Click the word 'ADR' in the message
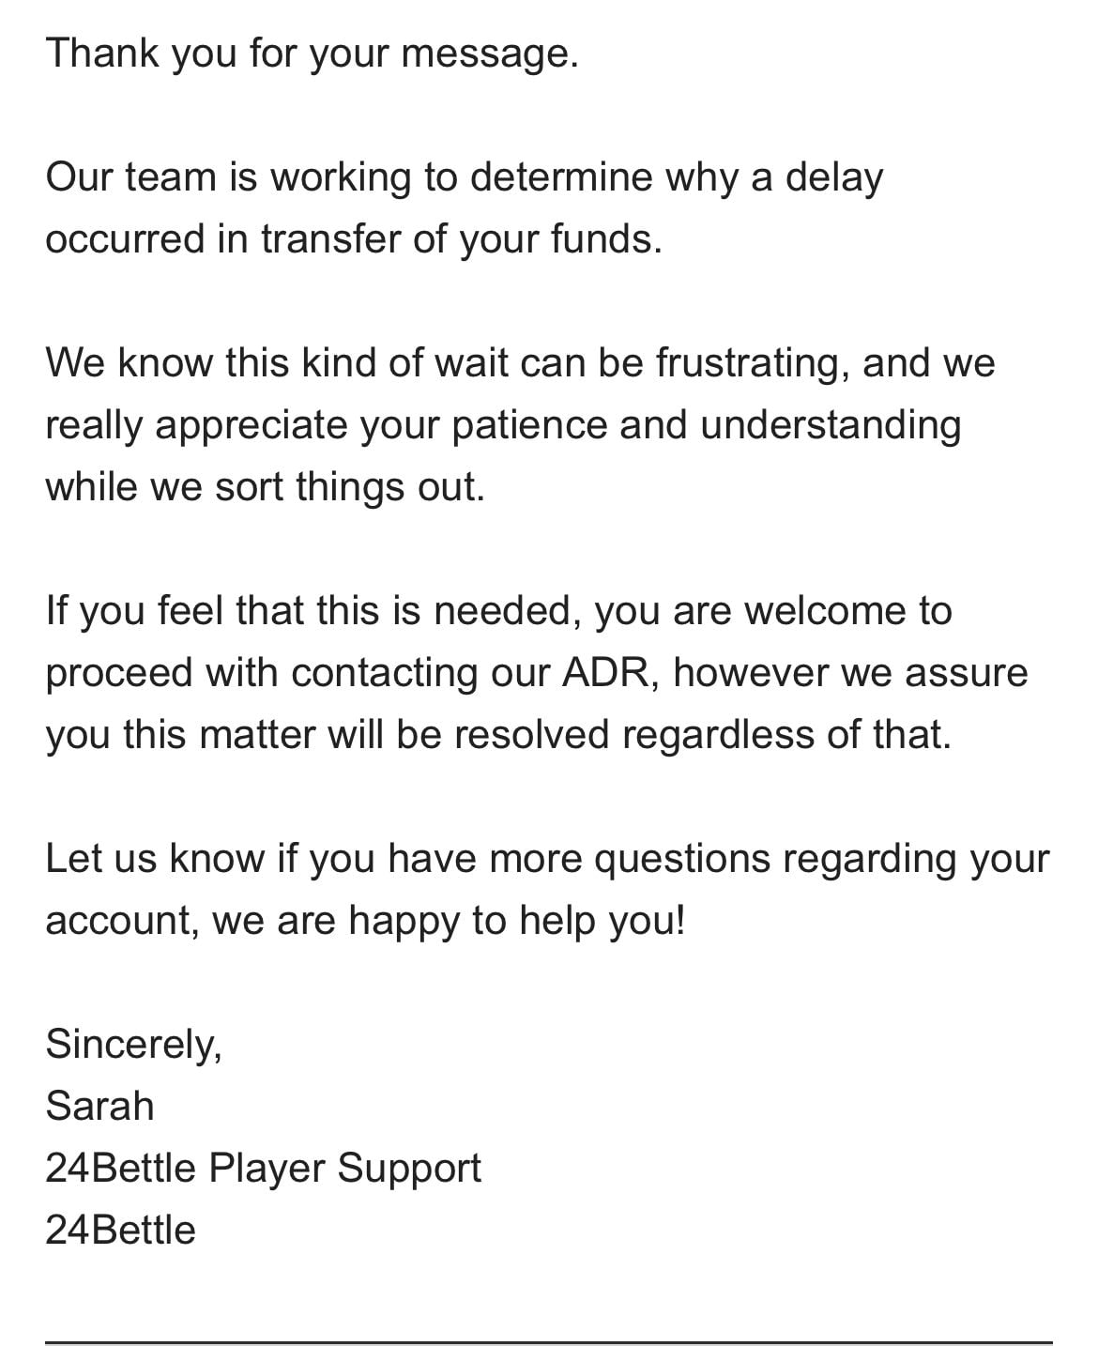This screenshot has height=1346, width=1098. point(608,673)
